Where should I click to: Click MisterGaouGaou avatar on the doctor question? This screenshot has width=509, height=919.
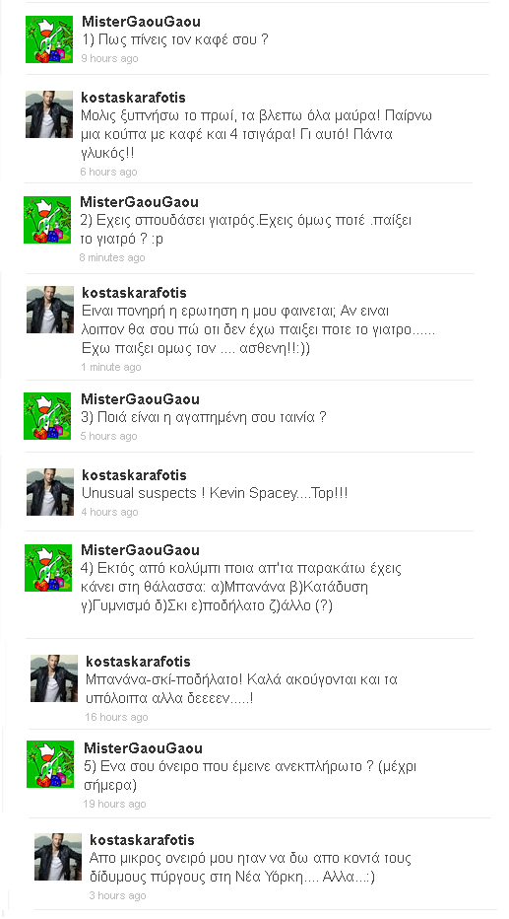[x=47, y=220]
